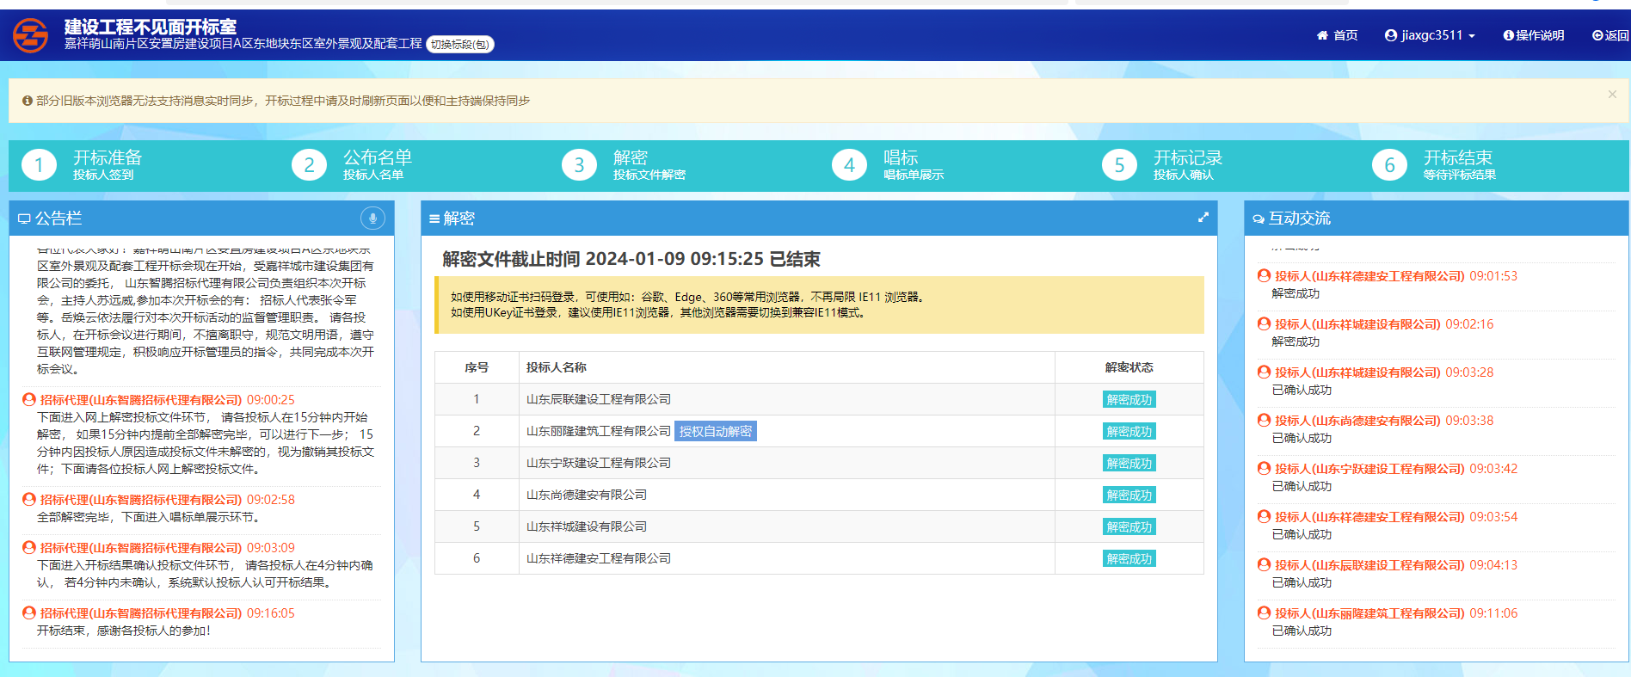1631x677 pixels.
Task: Click avatar icon of 09:03:09 notice
Action: 29,547
